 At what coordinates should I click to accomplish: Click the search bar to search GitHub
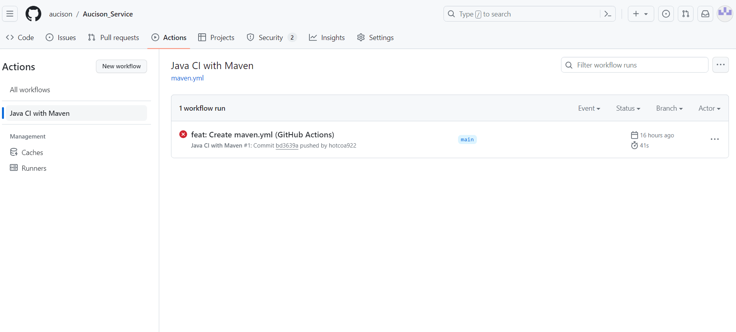pyautogui.click(x=529, y=14)
